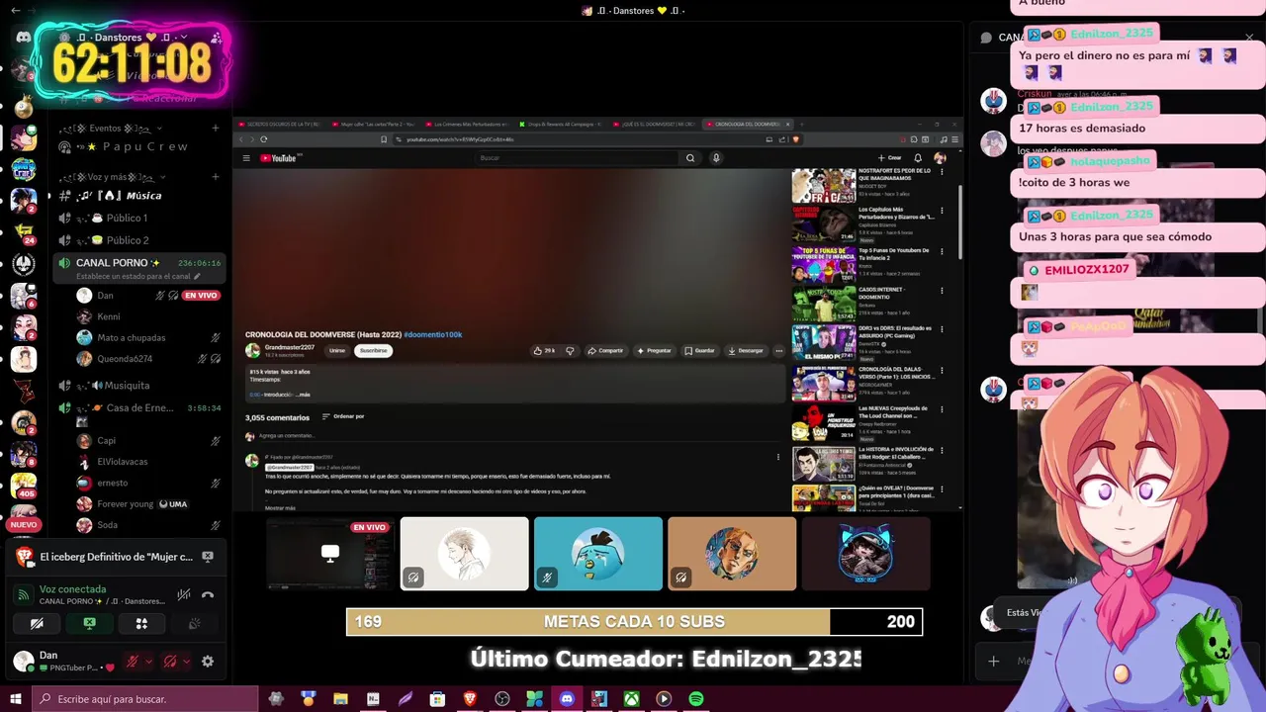1266x712 pixels.
Task: Disconnect from voice with the hang-up icon
Action: coord(208,594)
